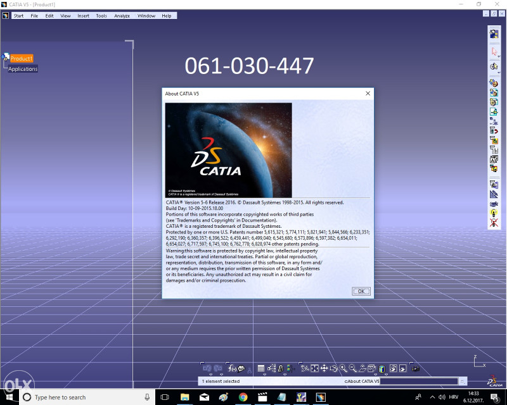507x405 pixels.
Task: Click the Zoom Out magnifier
Action: tap(353, 368)
